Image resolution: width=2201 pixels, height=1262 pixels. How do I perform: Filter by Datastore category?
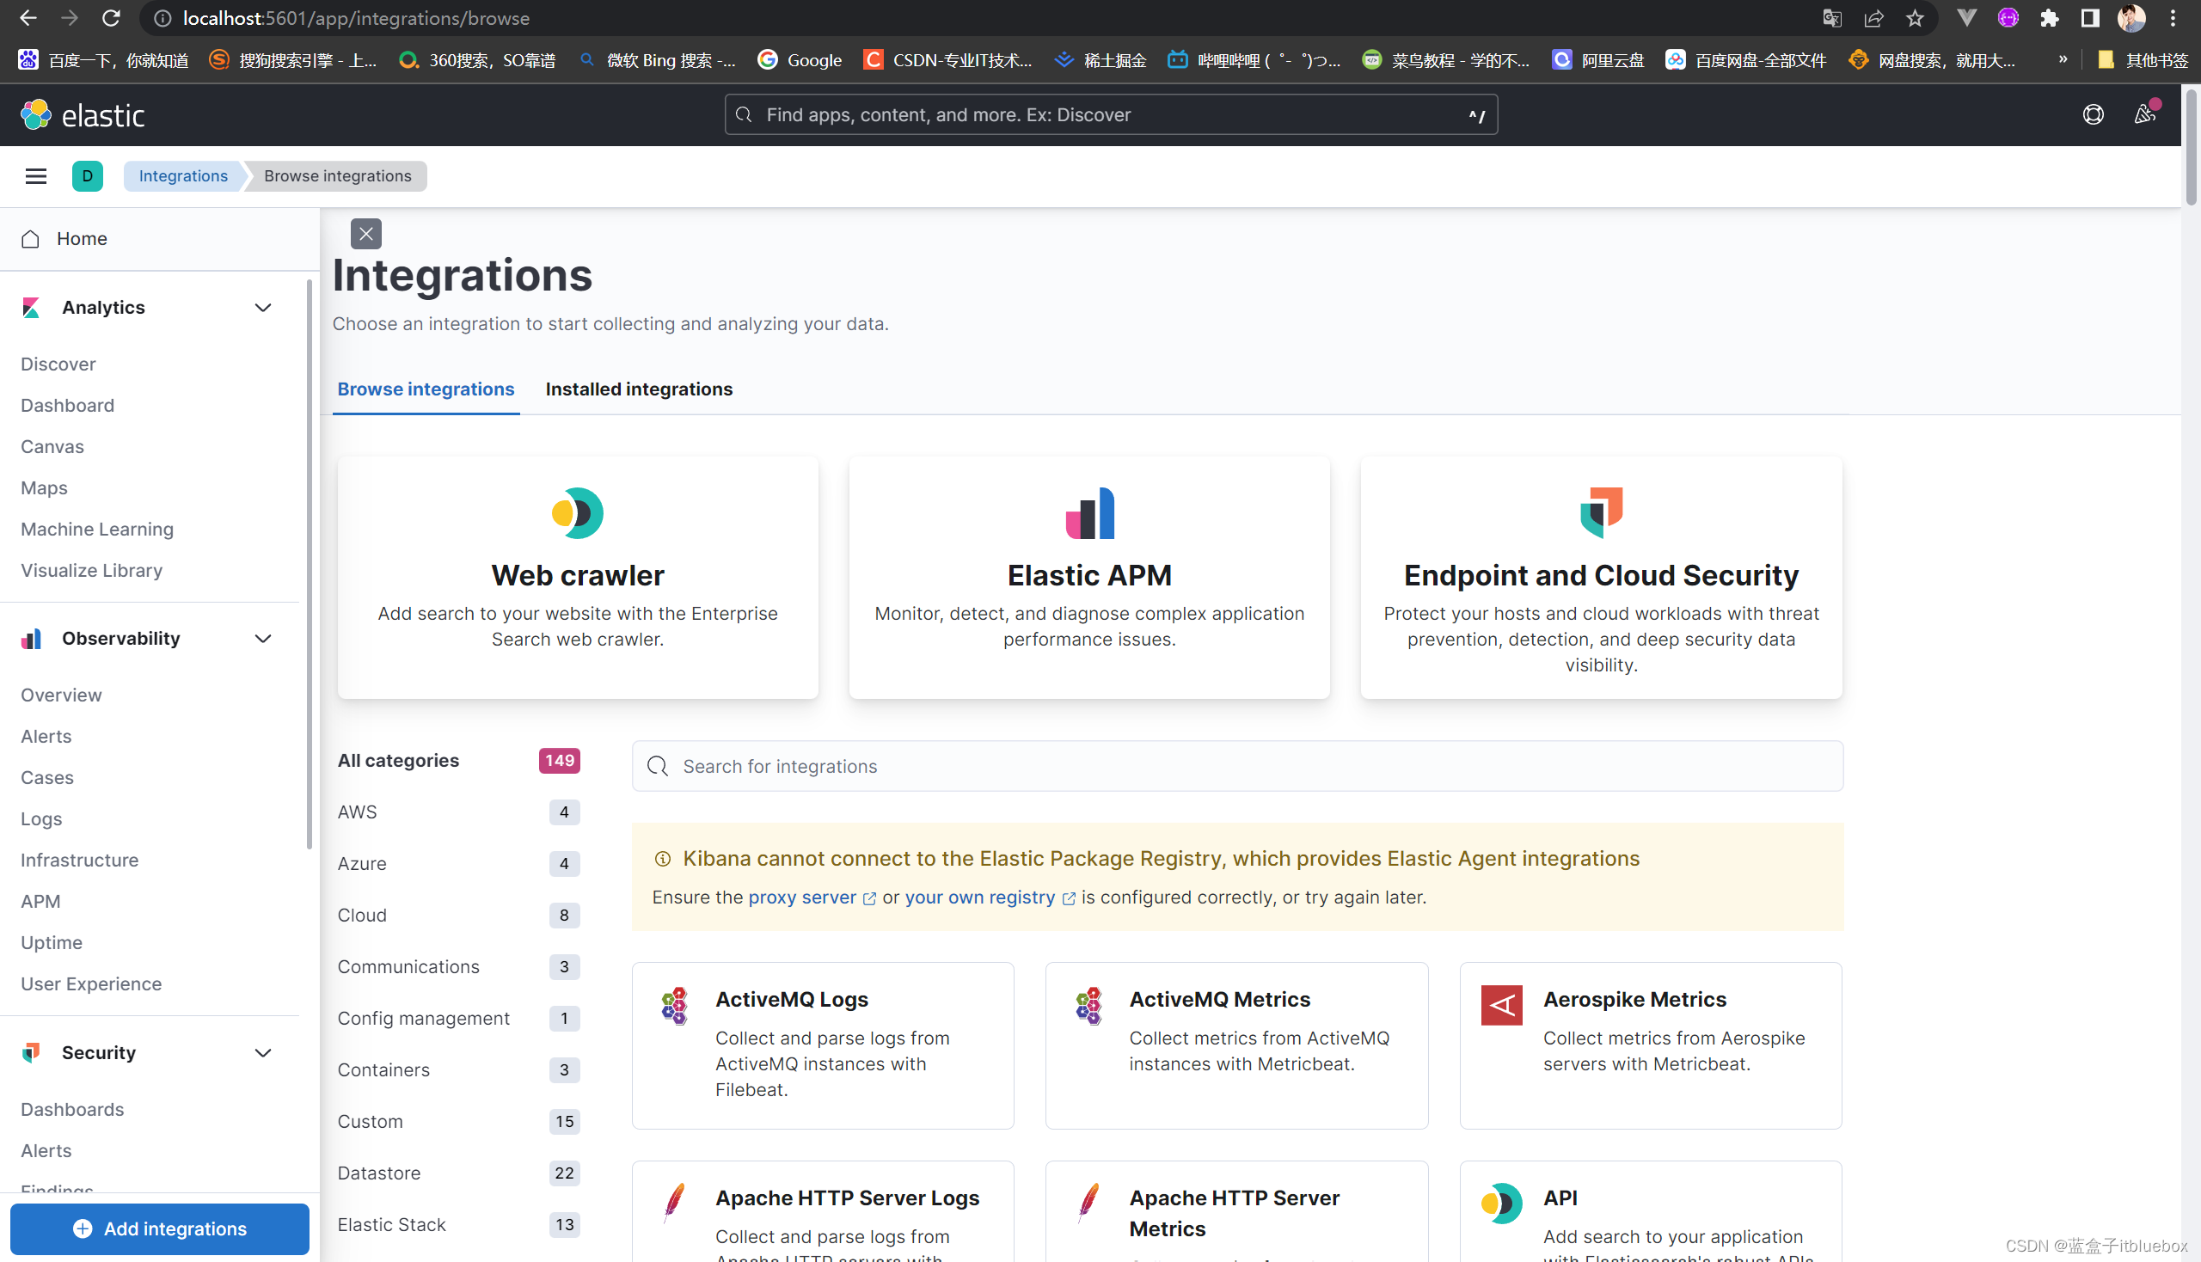pos(457,1173)
